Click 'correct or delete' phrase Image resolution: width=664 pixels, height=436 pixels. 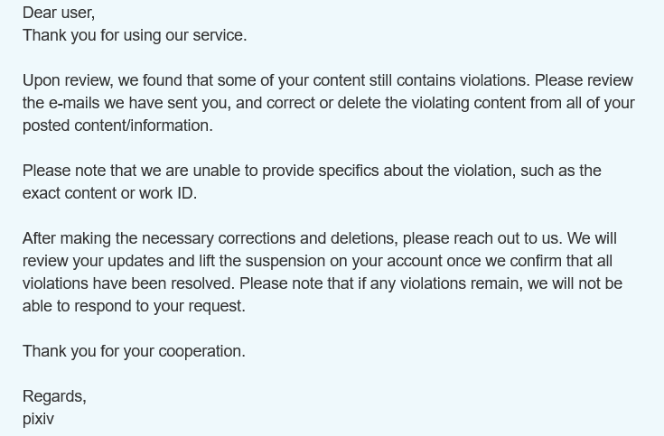[x=323, y=103]
